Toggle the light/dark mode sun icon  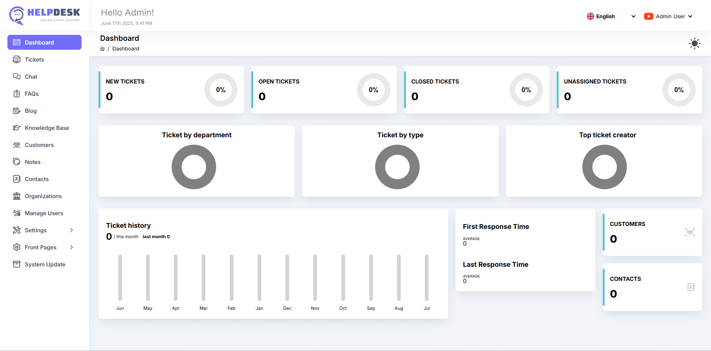[x=694, y=43]
